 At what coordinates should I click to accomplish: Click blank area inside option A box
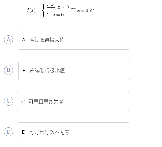click(x=97, y=40)
